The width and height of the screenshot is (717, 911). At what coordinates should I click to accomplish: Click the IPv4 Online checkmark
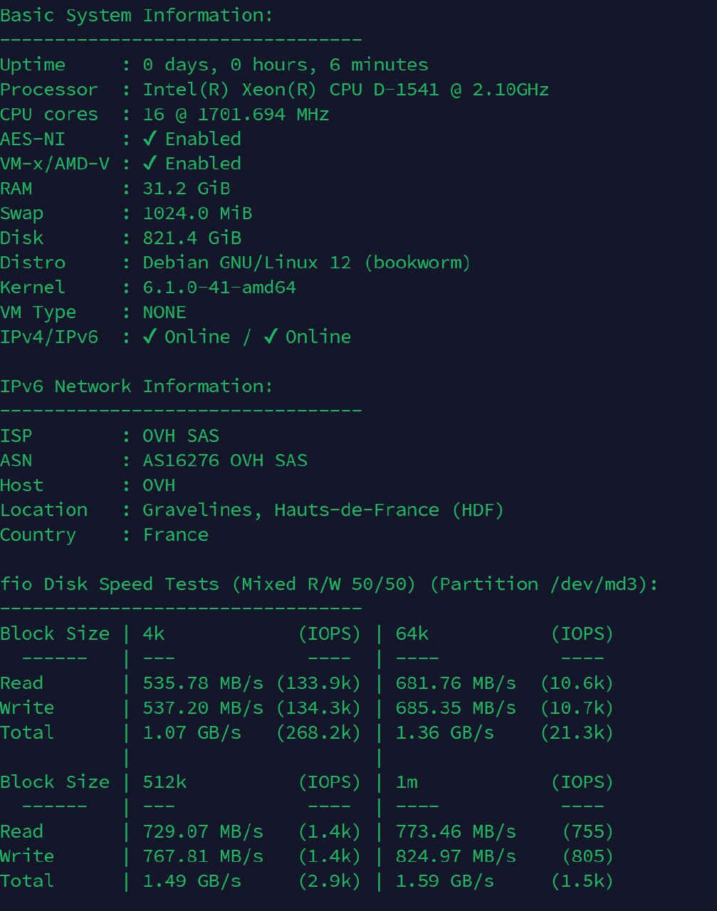tap(150, 337)
